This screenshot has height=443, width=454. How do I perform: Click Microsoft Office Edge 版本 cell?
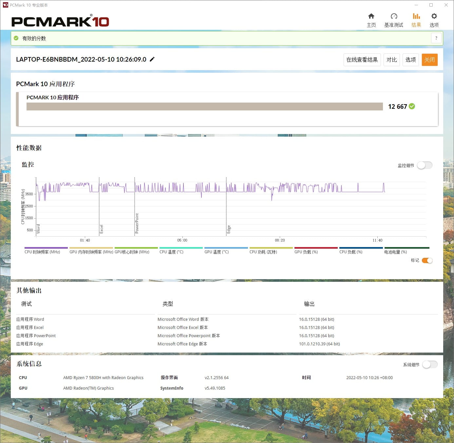tap(182, 344)
